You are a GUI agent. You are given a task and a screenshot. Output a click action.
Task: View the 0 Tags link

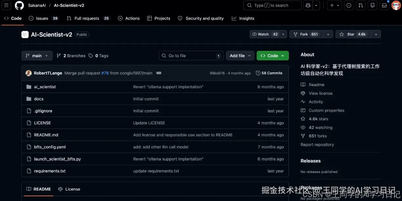(98, 56)
